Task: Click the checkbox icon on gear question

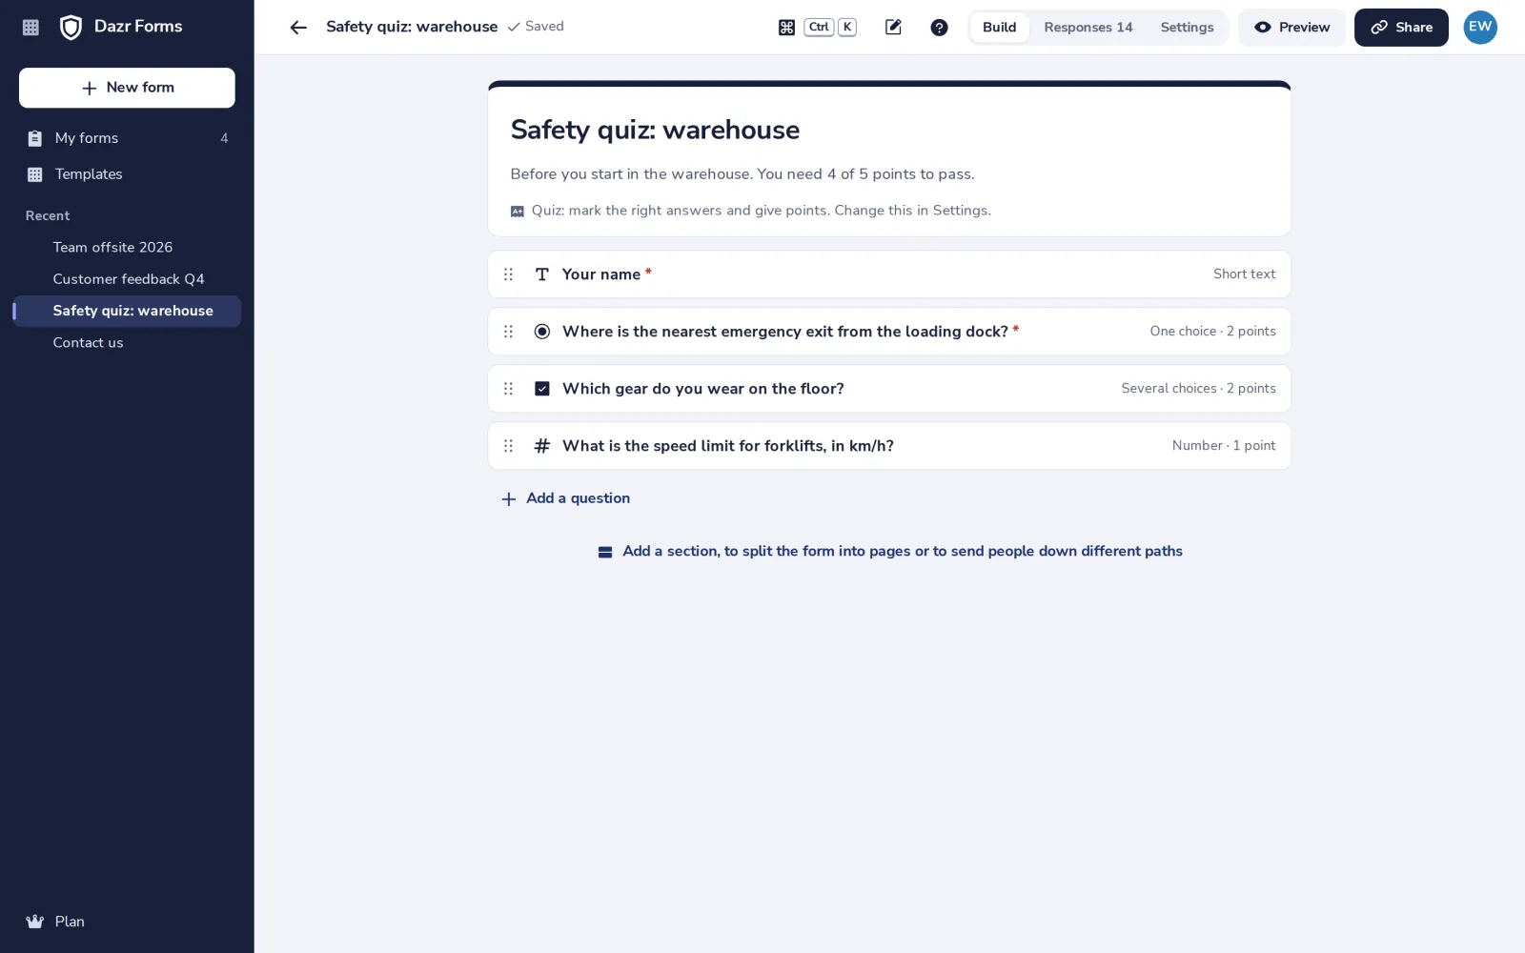Action: tap(542, 389)
